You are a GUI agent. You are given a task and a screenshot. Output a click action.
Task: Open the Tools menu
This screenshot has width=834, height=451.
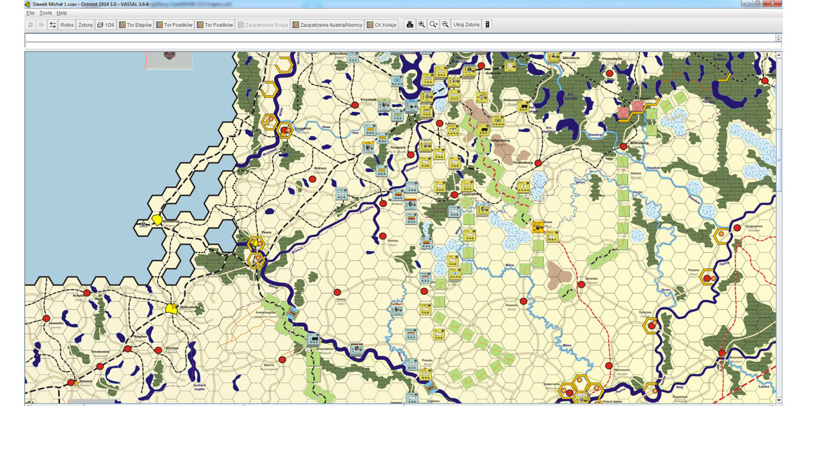coord(45,13)
